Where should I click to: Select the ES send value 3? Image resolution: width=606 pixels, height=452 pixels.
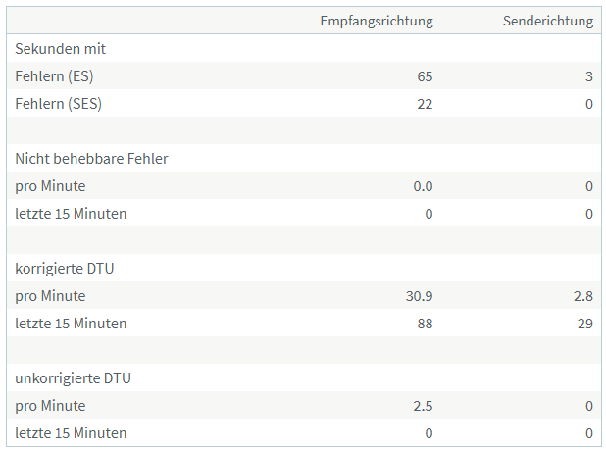[589, 75]
